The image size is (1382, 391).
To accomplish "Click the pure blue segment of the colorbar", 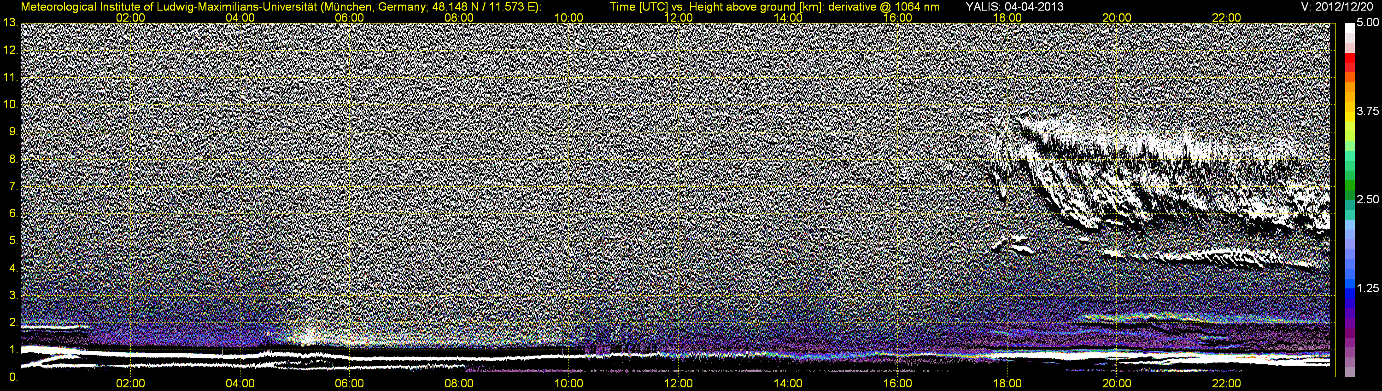I will coord(1350,293).
